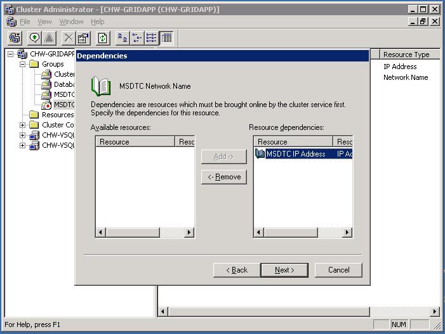Click the MSDTC IP Address resource icon
445x334 pixels.
[x=260, y=153]
